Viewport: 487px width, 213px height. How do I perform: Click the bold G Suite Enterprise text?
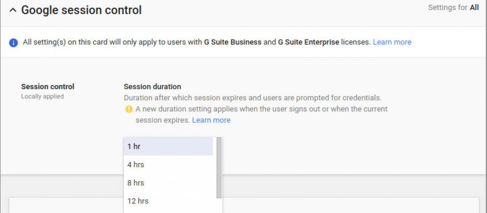click(x=308, y=42)
